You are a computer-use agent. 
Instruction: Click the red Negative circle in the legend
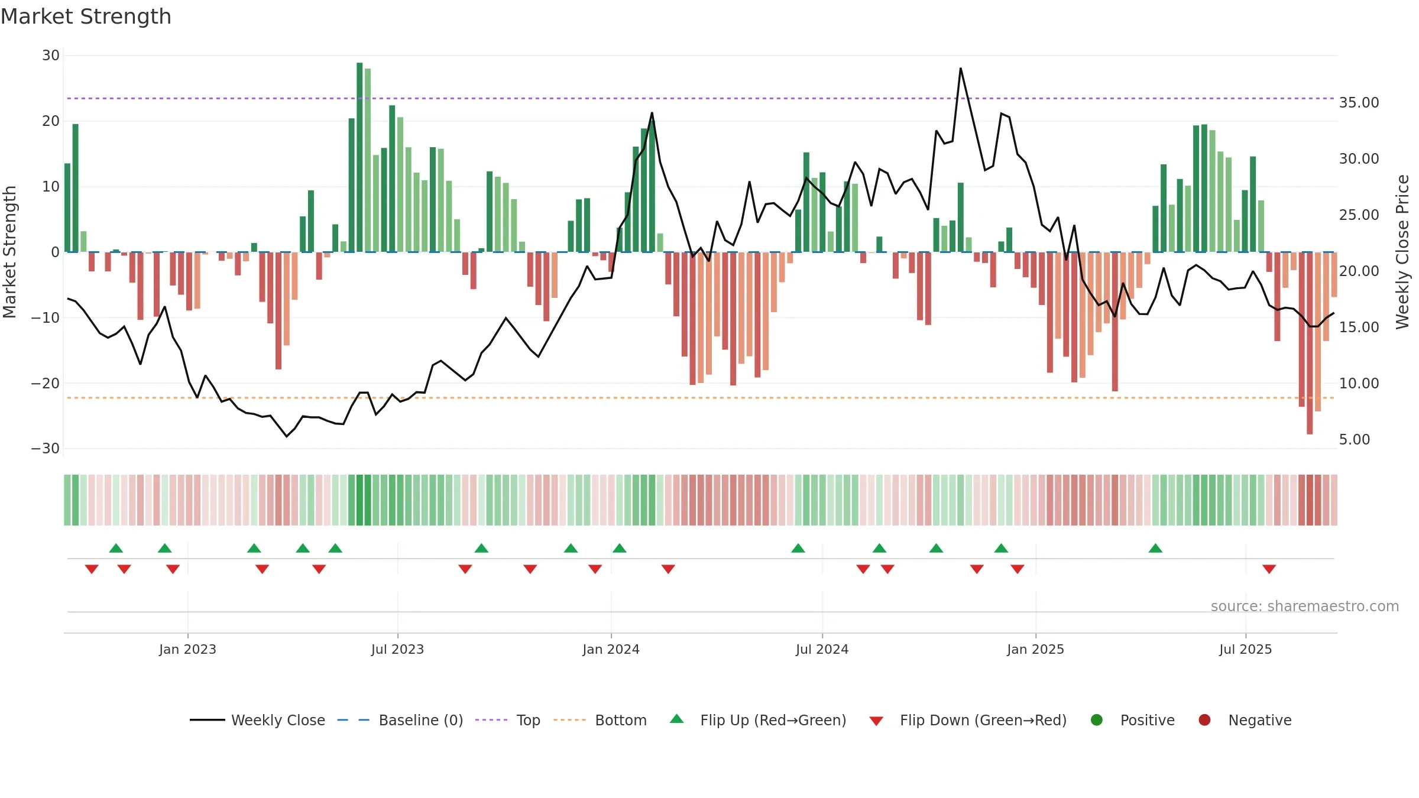pyautogui.click(x=1204, y=720)
